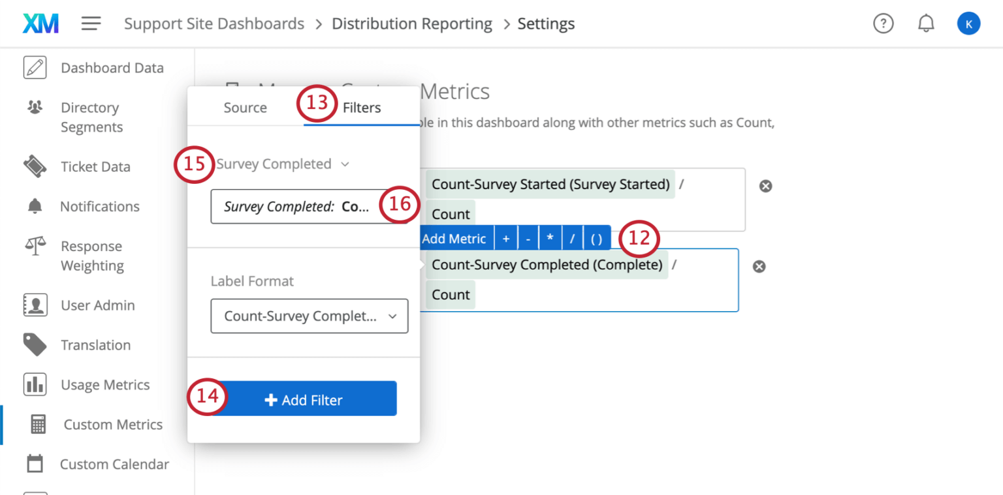Image resolution: width=1003 pixels, height=495 pixels.
Task: Click the division operator in the metric toolbar
Action: click(x=572, y=237)
